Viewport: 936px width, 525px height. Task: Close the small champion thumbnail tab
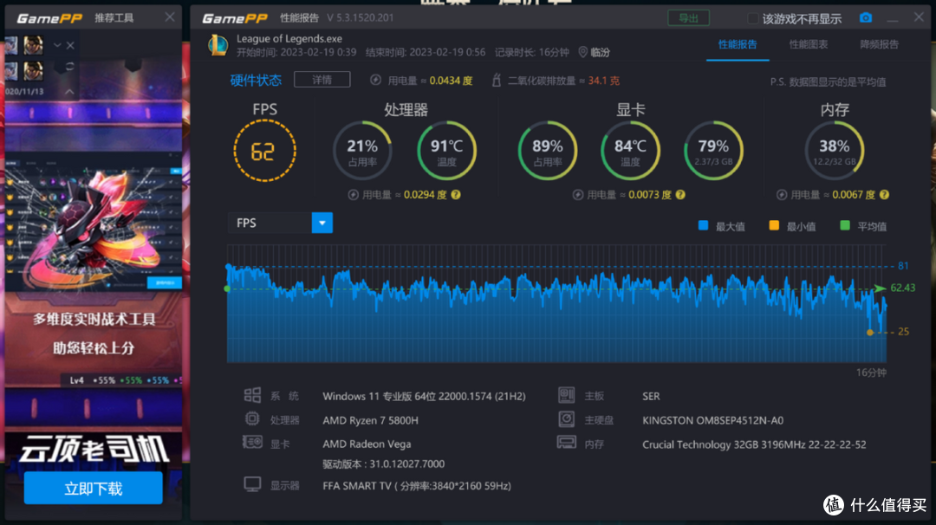[70, 45]
